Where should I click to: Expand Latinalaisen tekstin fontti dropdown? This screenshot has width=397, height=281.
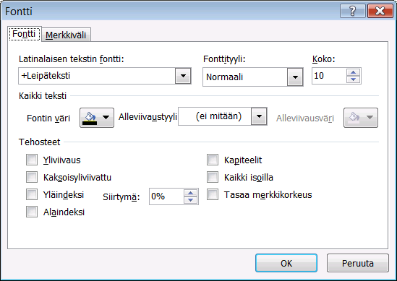coord(183,76)
